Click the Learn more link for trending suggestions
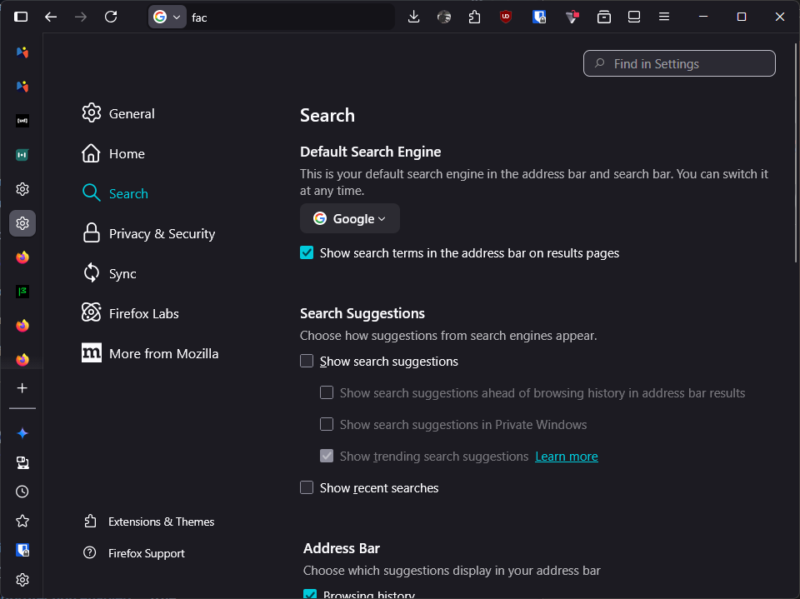800x599 pixels. point(567,457)
